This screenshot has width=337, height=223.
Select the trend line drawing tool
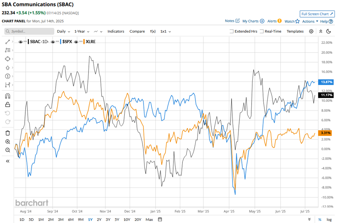(8, 42)
